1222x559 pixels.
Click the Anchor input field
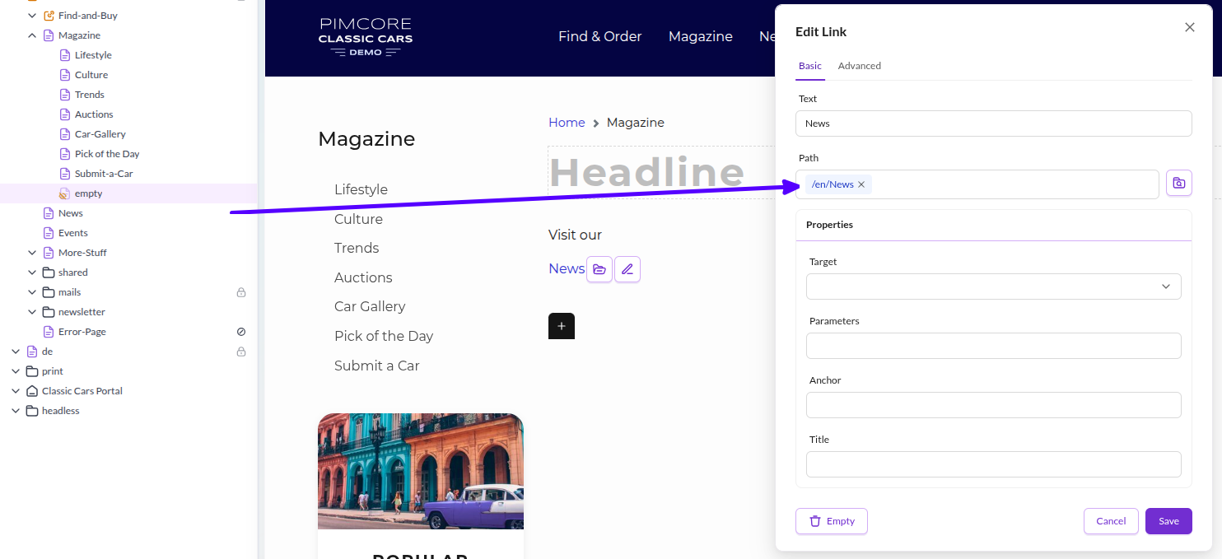click(993, 405)
